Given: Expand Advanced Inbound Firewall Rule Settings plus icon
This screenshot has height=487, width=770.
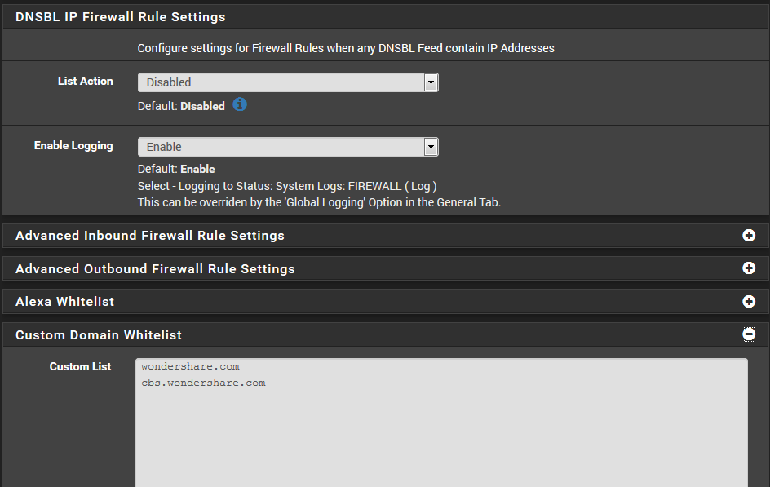Looking at the screenshot, I should [x=749, y=236].
